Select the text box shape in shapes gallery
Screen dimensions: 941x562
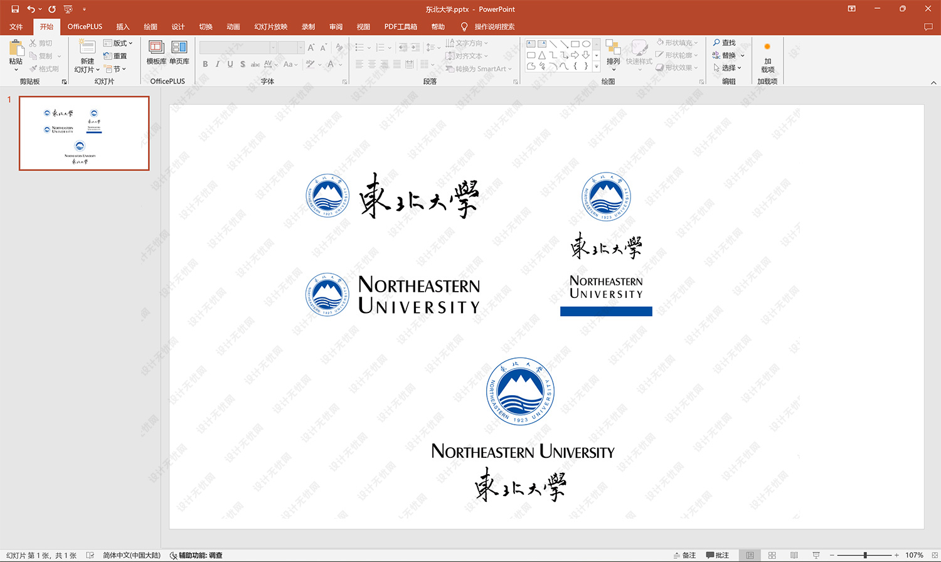[531, 44]
